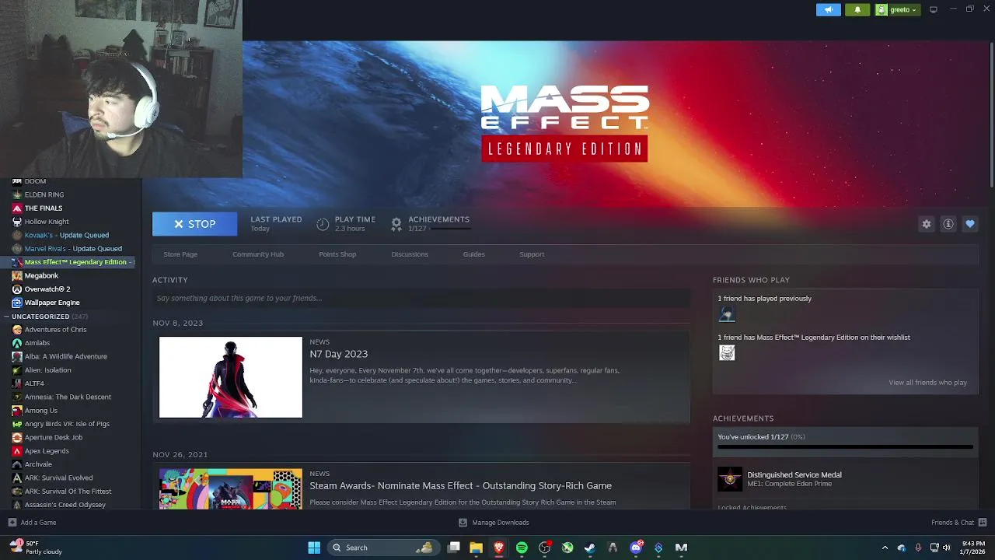This screenshot has height=560, width=995.
Task: Open Windows Start menu
Action: 314,548
